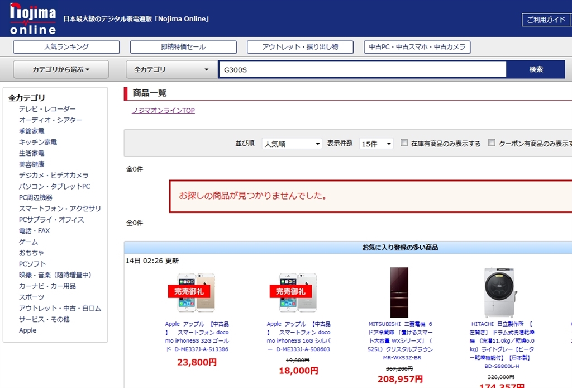
Task: Select Apple category in sidebar
Action: pyautogui.click(x=28, y=330)
